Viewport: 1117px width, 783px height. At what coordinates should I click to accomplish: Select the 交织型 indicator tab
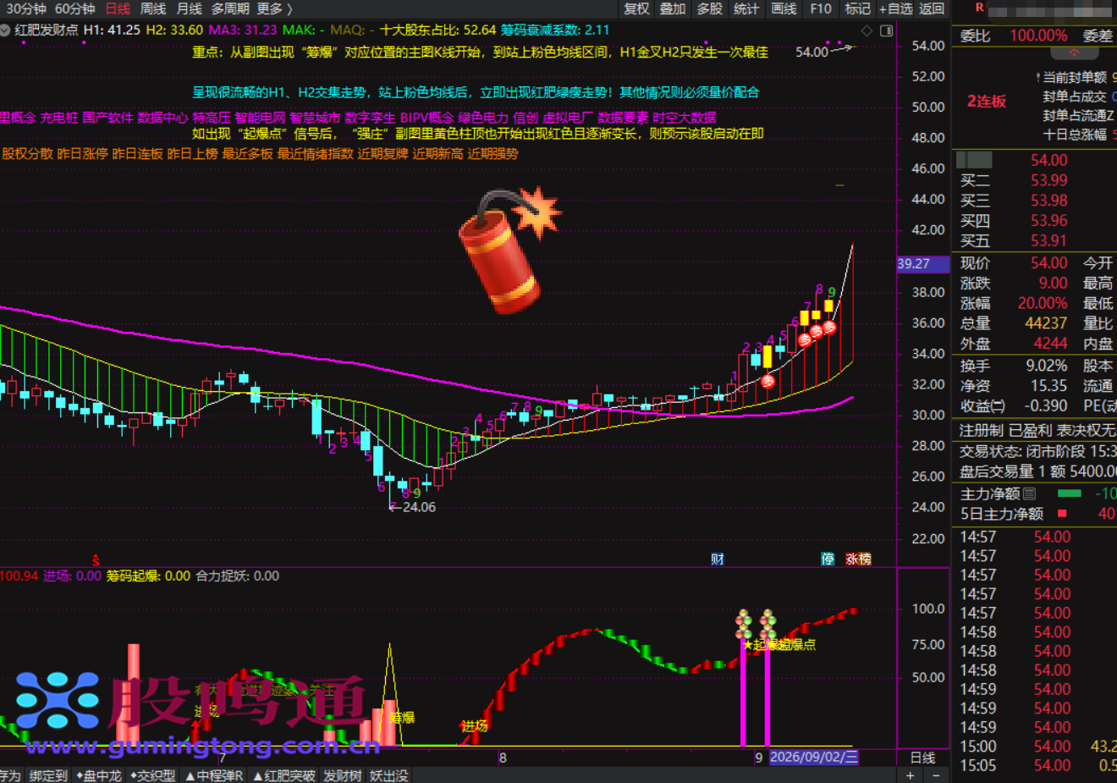153,775
